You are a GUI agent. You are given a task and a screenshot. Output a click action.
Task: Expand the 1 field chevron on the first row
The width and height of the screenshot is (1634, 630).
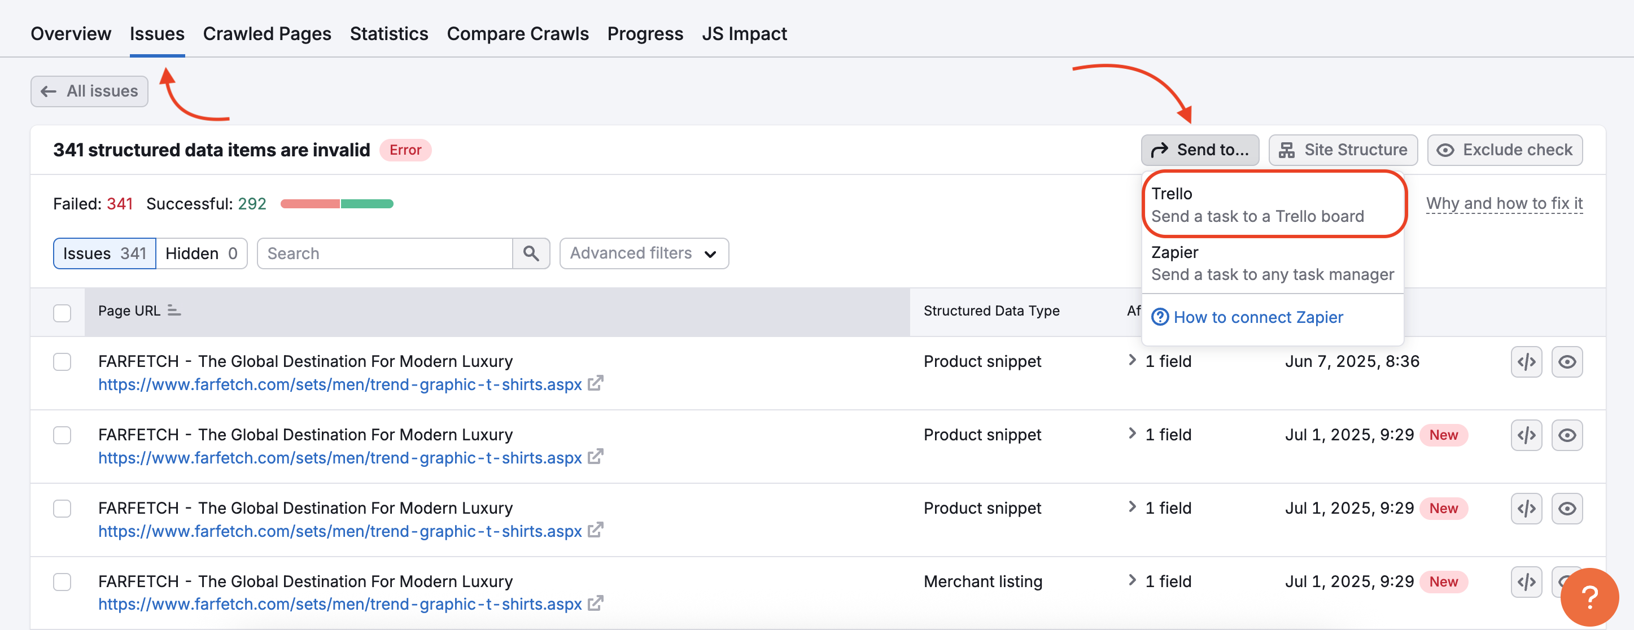pos(1132,360)
